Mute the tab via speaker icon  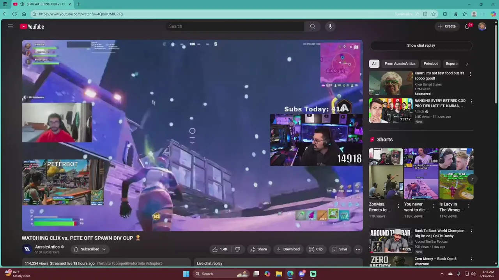22,4
